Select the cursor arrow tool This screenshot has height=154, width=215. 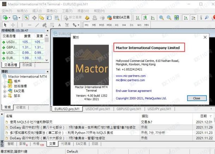5,25
